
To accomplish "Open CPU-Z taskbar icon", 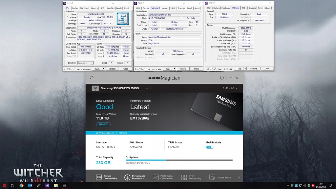I will (47, 185).
